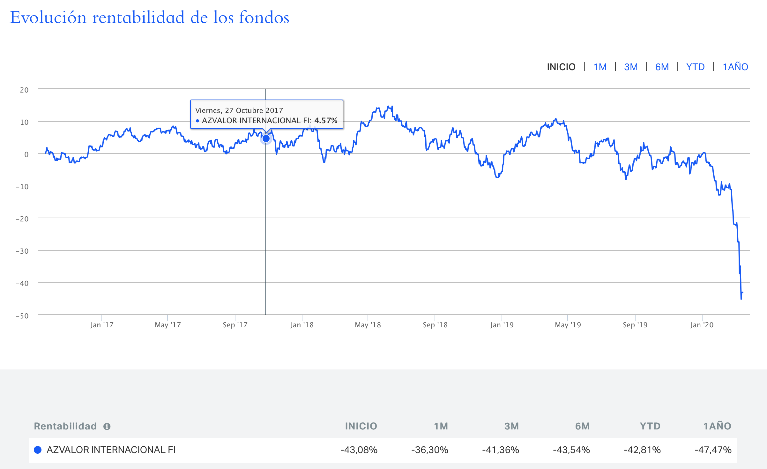Screen dimensions: 767x469
Task: Click the YTD table column header
Action: tap(650, 426)
